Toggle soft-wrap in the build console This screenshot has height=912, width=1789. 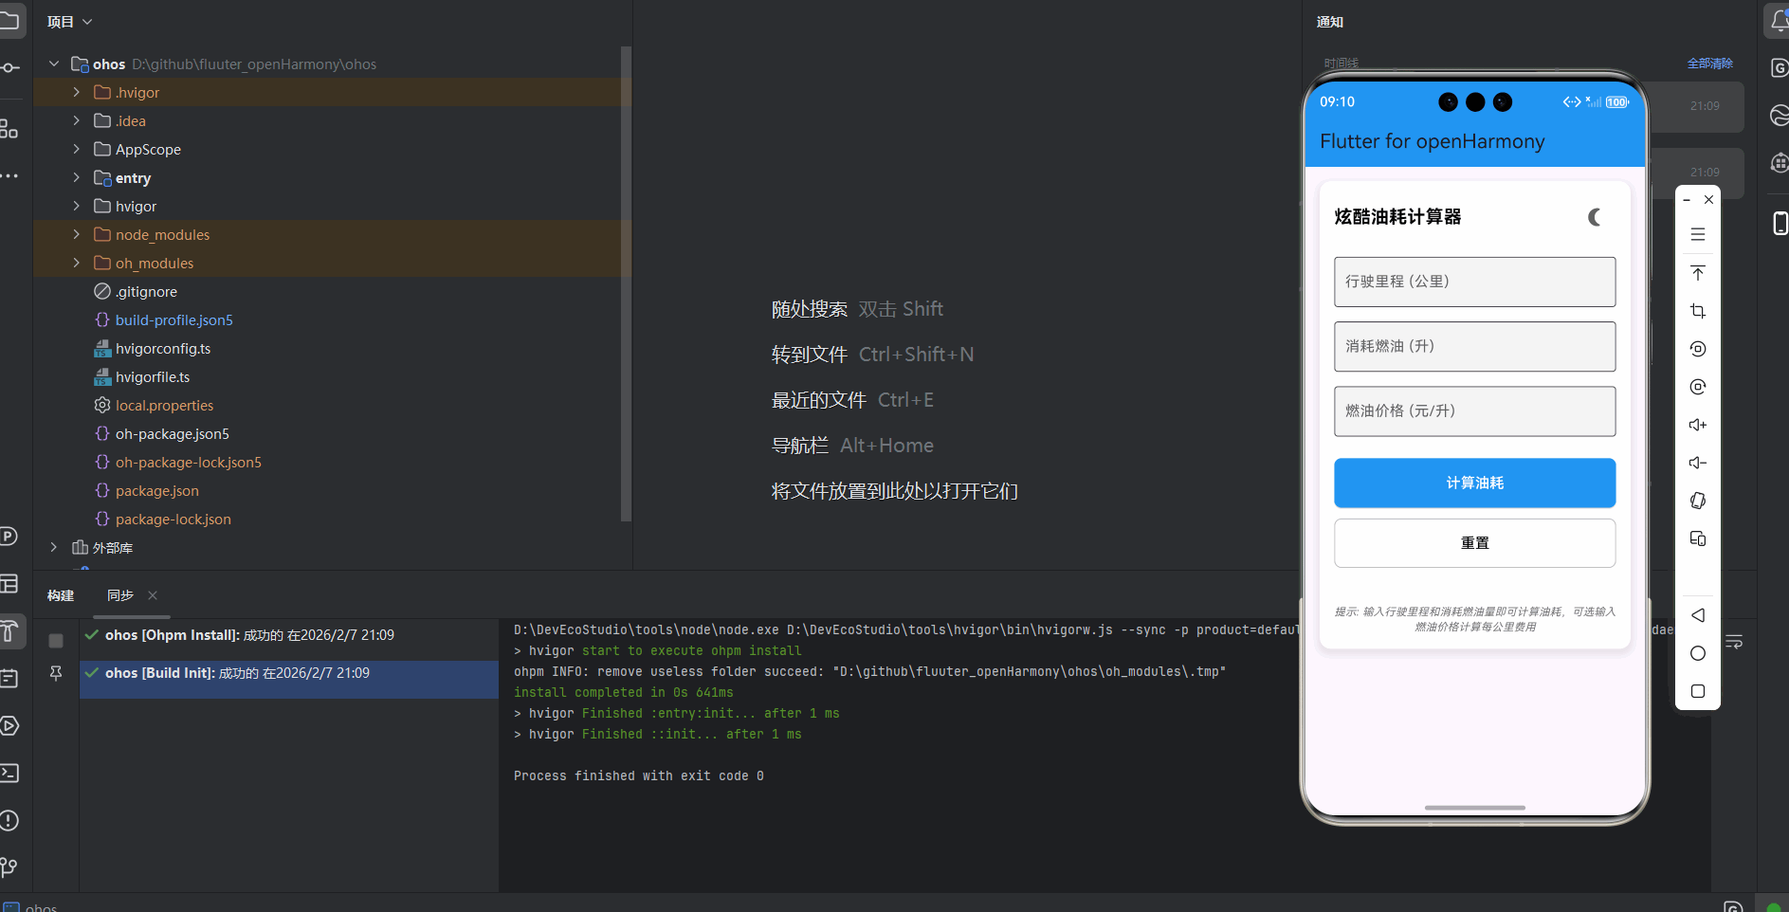(1734, 642)
